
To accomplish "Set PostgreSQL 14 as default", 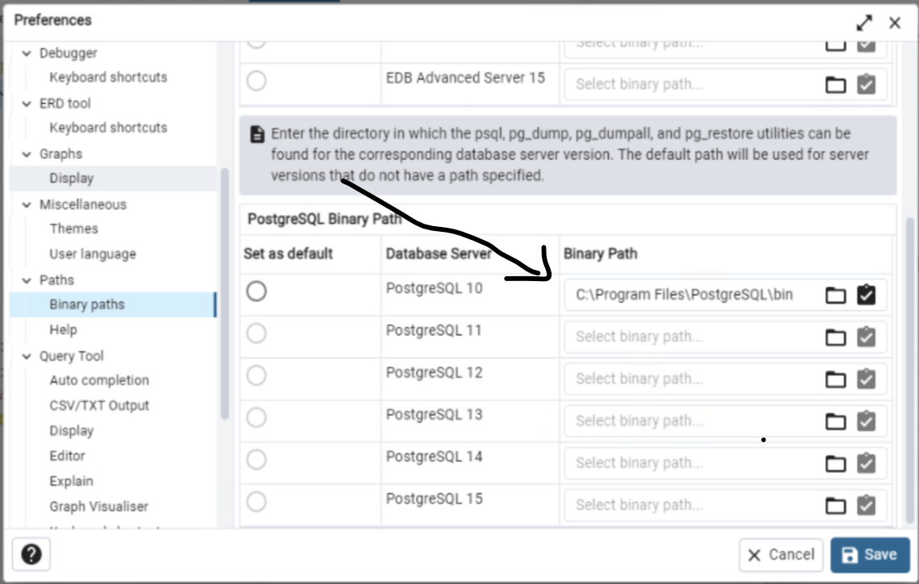I will [256, 460].
